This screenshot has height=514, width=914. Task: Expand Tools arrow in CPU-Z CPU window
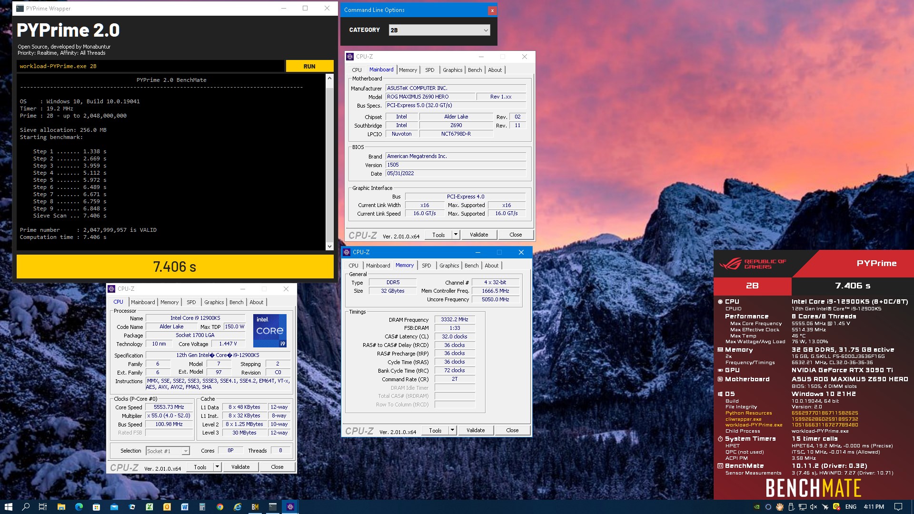[217, 467]
